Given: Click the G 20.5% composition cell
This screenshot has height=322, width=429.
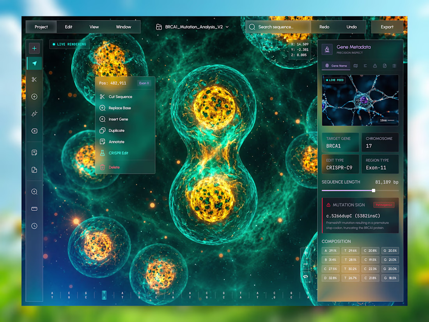Looking at the screenshot, I should point(390,251).
